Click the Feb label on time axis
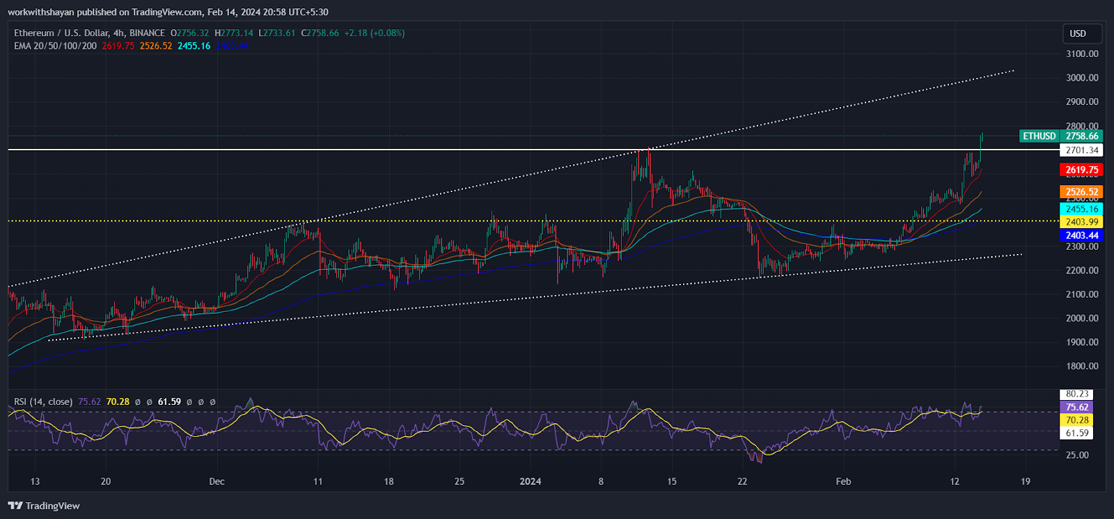The image size is (1114, 519). [x=843, y=481]
